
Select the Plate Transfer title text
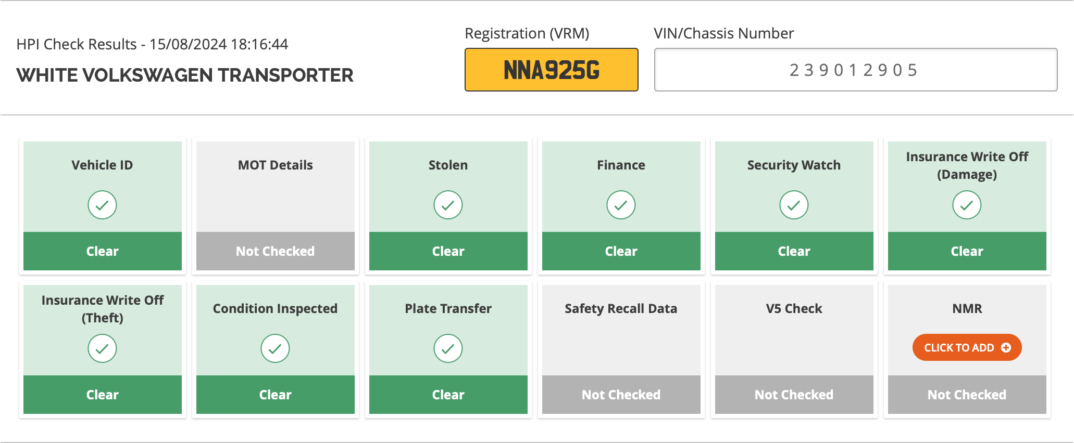[x=448, y=309]
